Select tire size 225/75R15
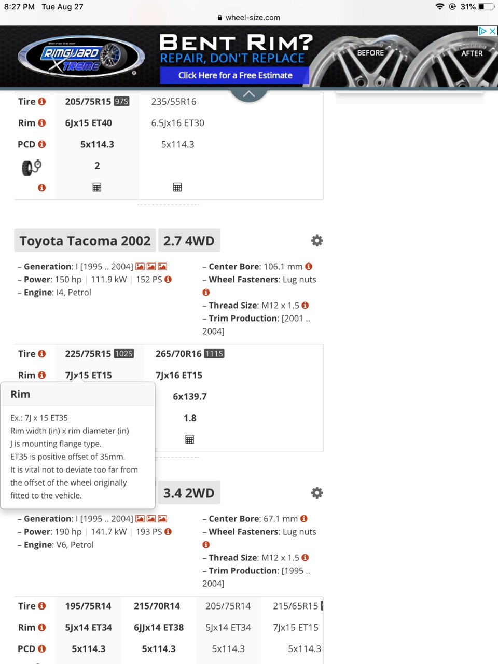The image size is (498, 664). pyautogui.click(x=88, y=354)
